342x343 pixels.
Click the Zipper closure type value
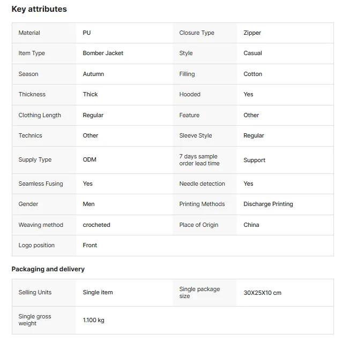(252, 33)
